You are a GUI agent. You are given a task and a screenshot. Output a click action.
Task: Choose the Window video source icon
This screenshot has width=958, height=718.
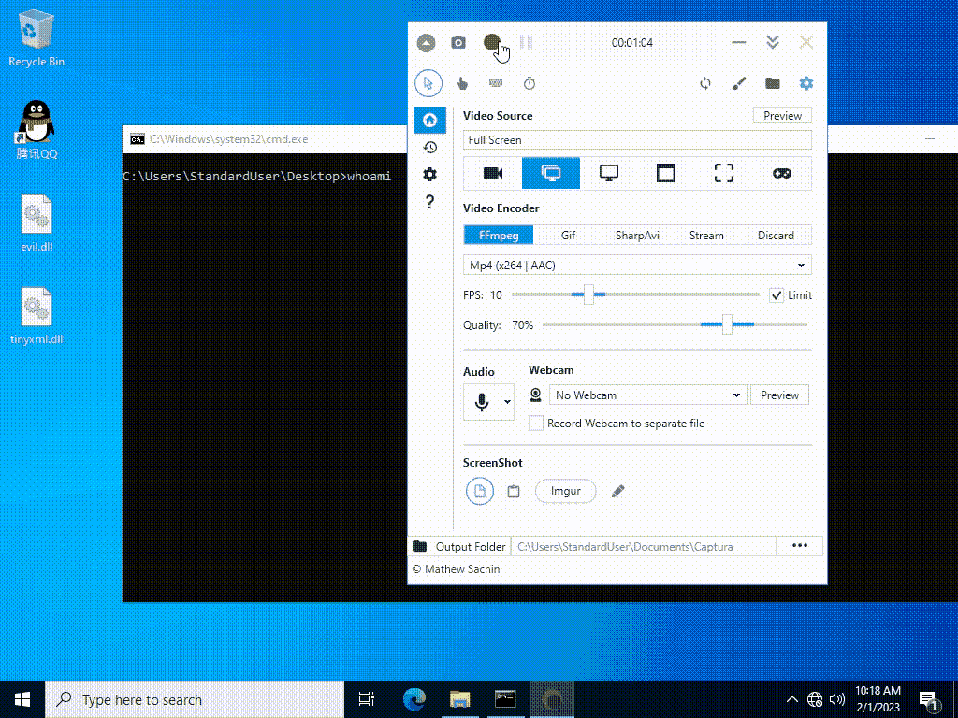click(x=666, y=173)
